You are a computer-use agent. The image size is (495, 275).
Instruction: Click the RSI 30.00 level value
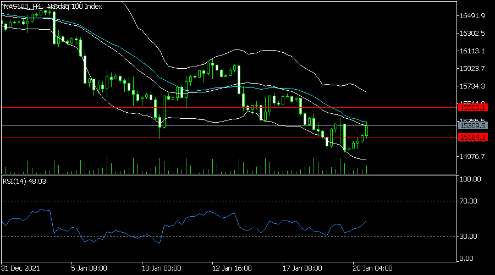469,236
